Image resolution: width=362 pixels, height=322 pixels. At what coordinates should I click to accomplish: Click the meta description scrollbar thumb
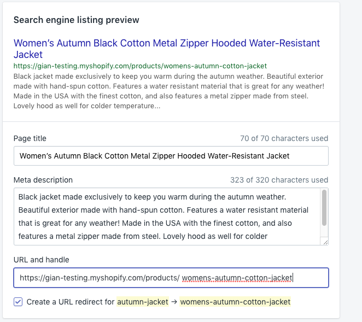click(x=324, y=208)
